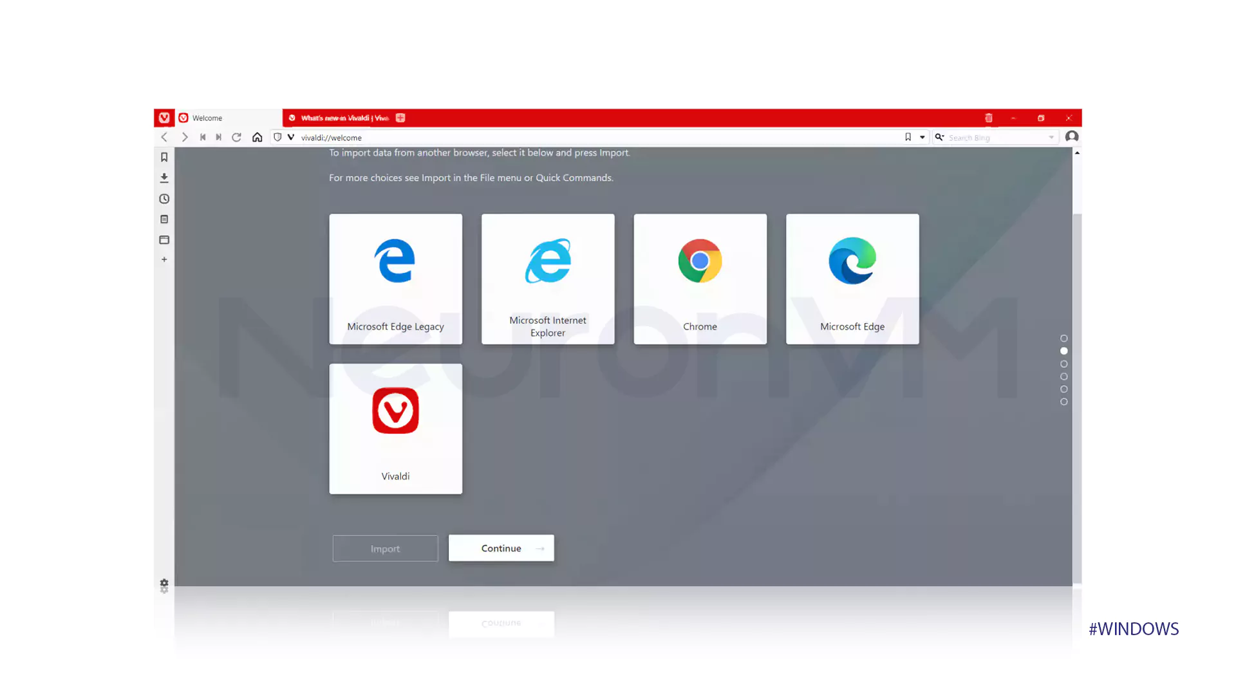1236x695 pixels.
Task: Reload the current page
Action: [237, 137]
